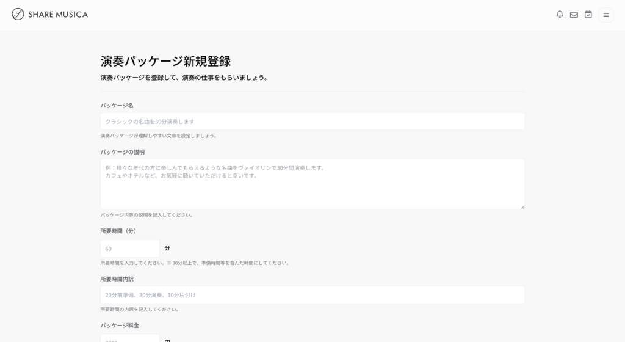Click the パッケージ料金 amount field

click(129, 338)
